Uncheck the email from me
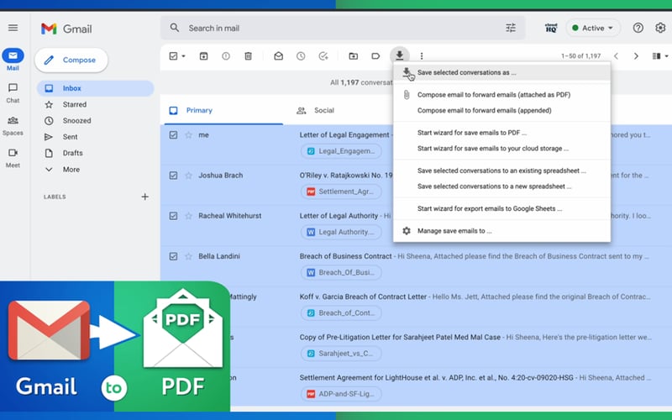 (173, 135)
